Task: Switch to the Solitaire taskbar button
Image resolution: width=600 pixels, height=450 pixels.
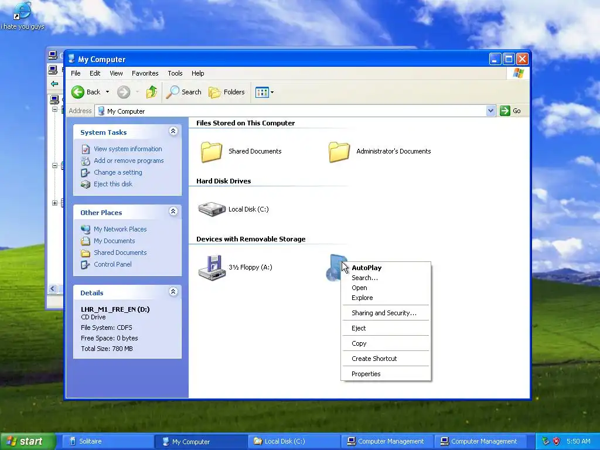Action: pyautogui.click(x=107, y=441)
